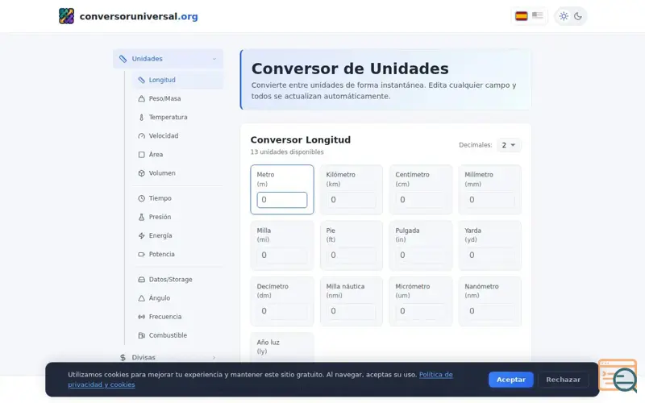Click the Peso/Masa weight icon
645x403 pixels.
[x=142, y=98]
